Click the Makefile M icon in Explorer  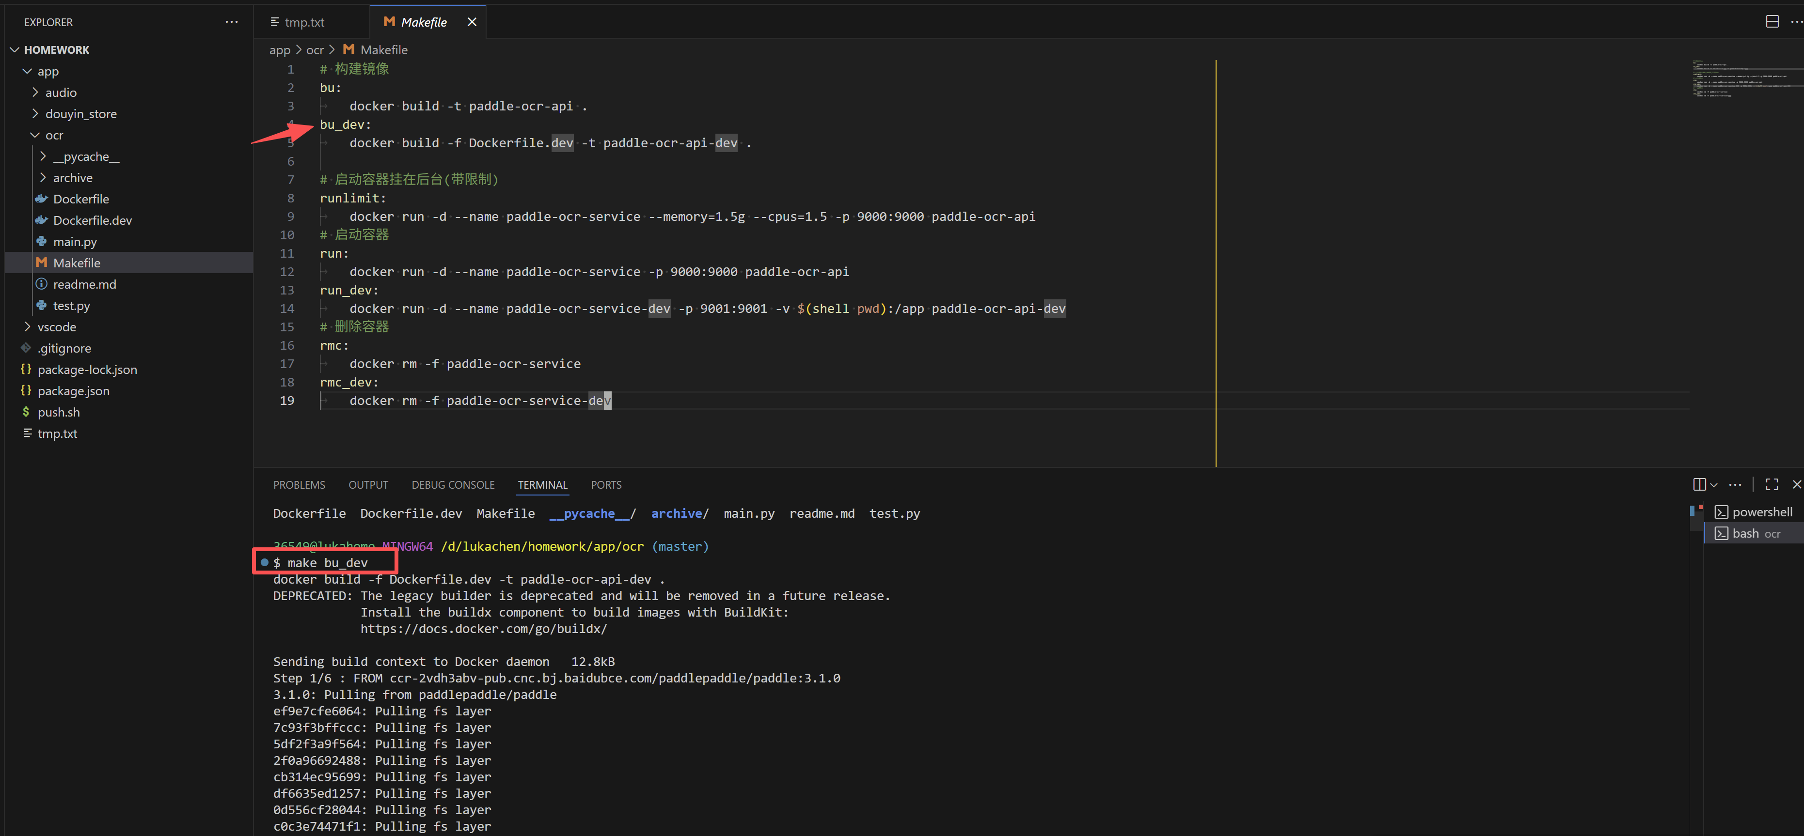click(x=41, y=263)
